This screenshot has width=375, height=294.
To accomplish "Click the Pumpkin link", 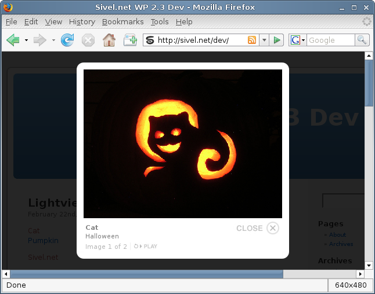I will pyautogui.click(x=44, y=240).
